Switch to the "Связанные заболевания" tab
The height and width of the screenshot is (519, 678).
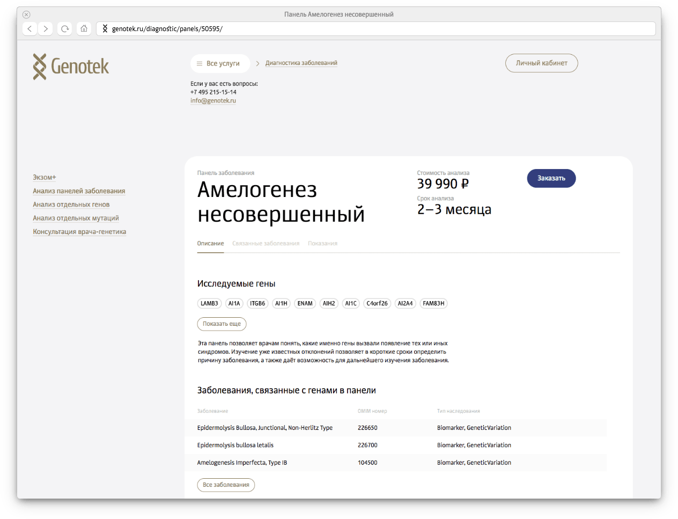pos(266,244)
